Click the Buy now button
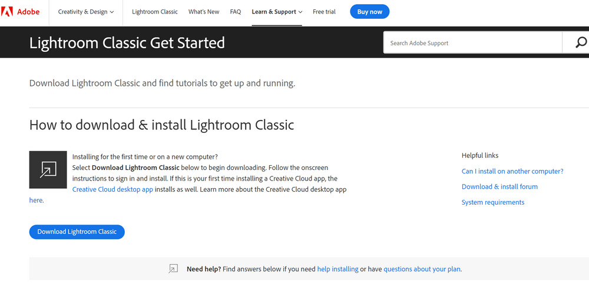This screenshot has height=294, width=589. pyautogui.click(x=370, y=12)
